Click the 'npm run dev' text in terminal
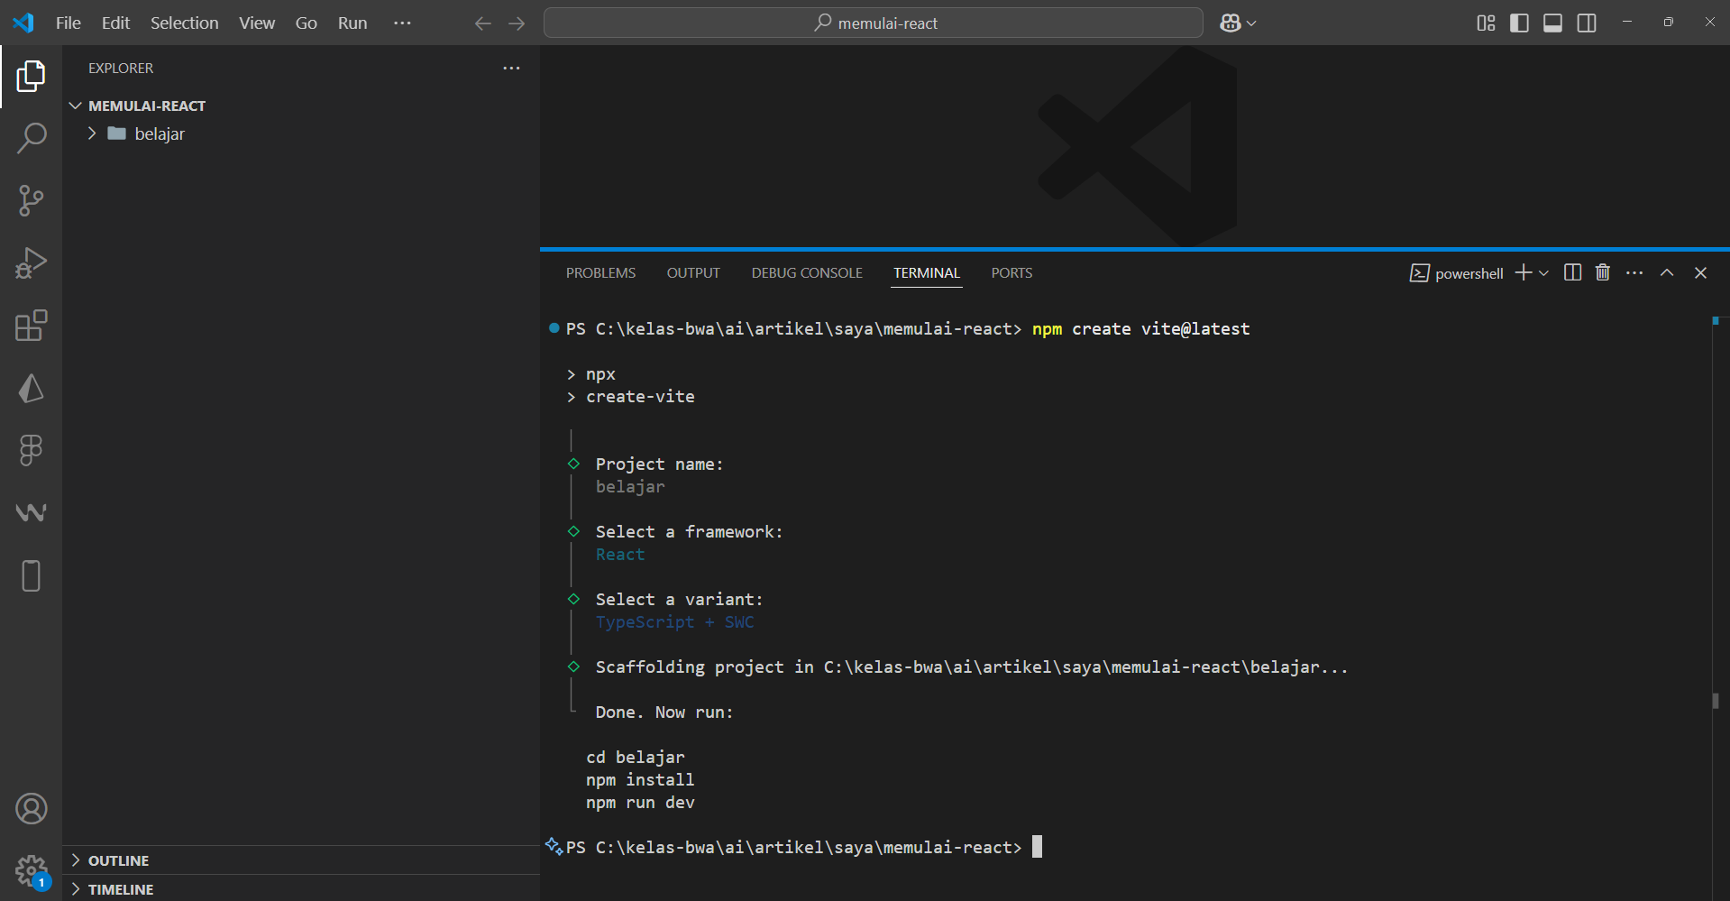 click(x=640, y=802)
